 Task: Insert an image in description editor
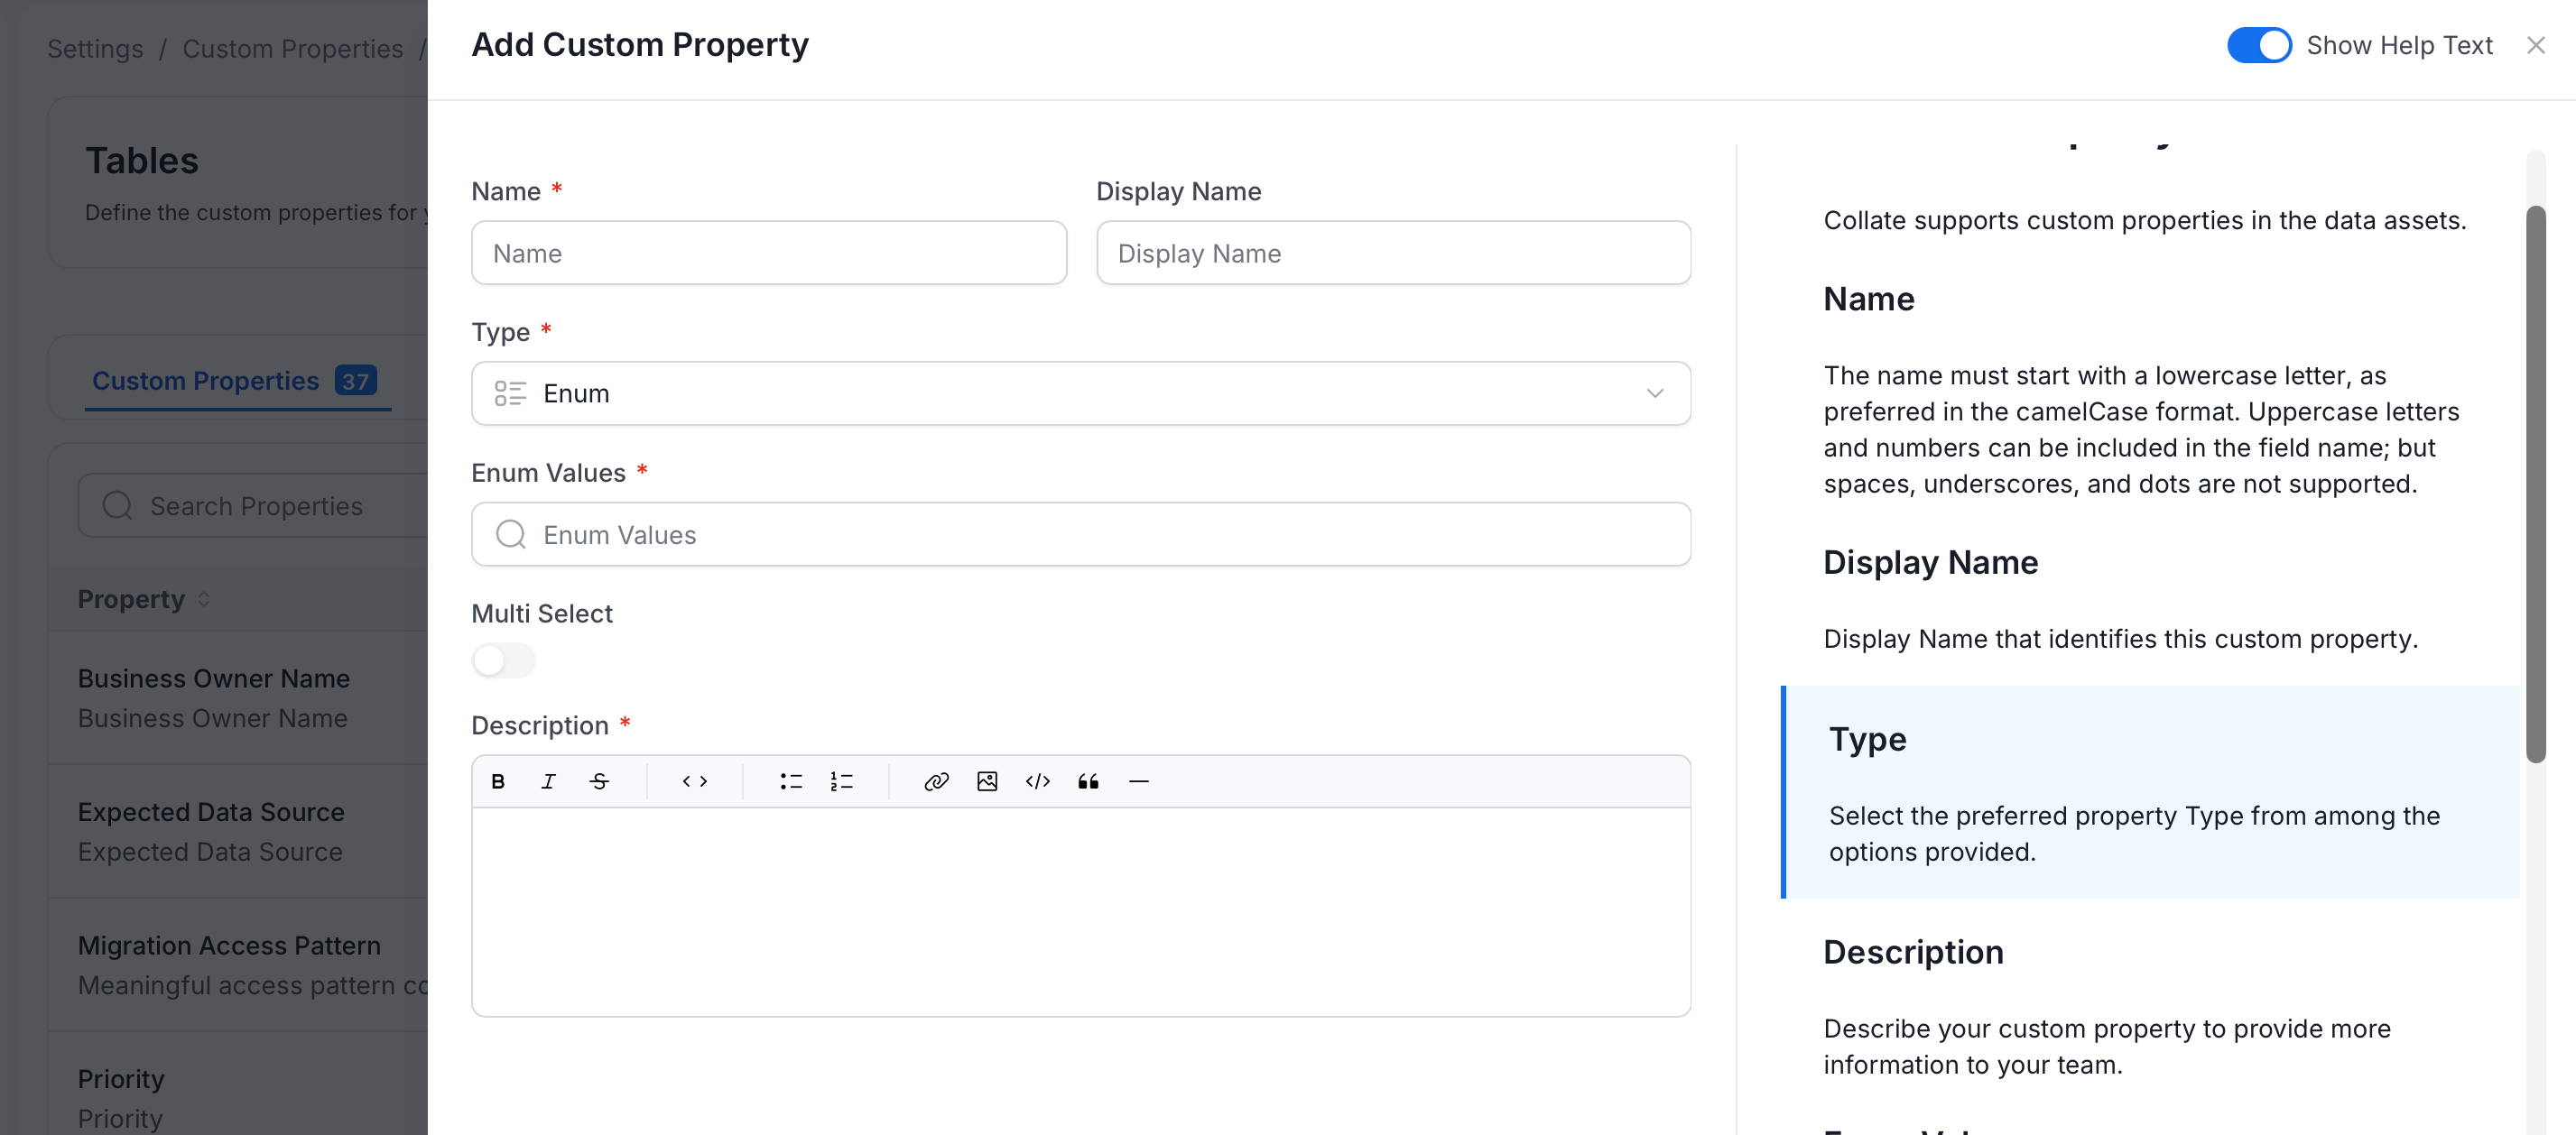tap(987, 781)
